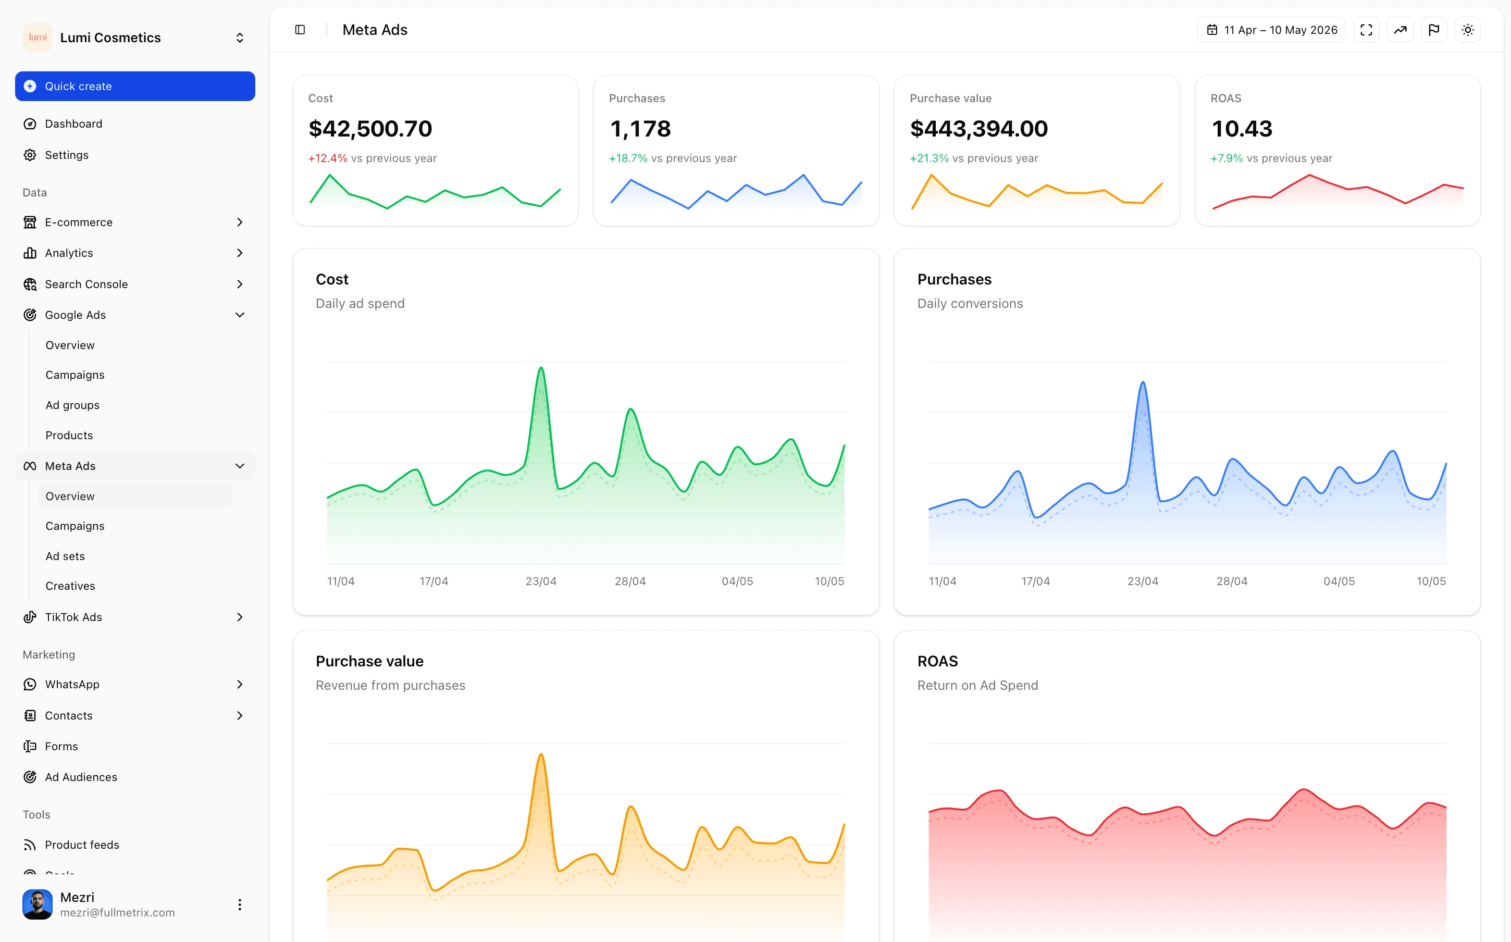Expand the Search Console section chevron
The image size is (1511, 942).
click(240, 284)
